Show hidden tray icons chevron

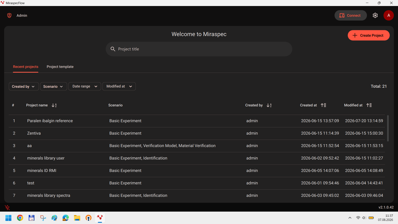coord(350,218)
